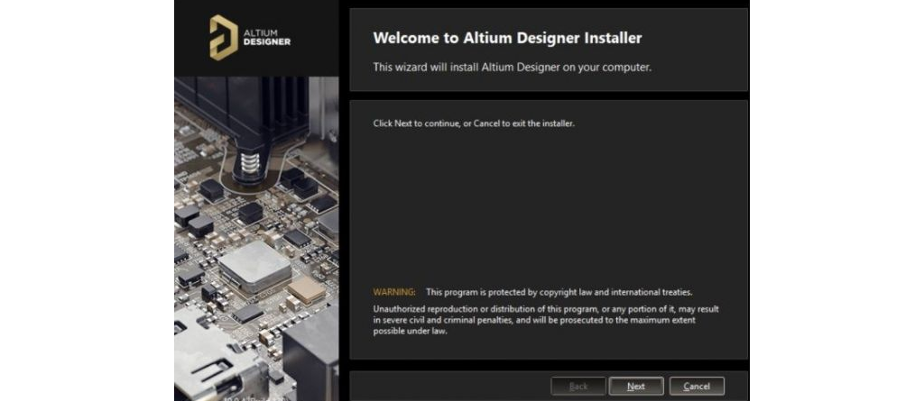924x401 pixels.
Task: Cancel the Altium Designer installer
Action: [697, 387]
